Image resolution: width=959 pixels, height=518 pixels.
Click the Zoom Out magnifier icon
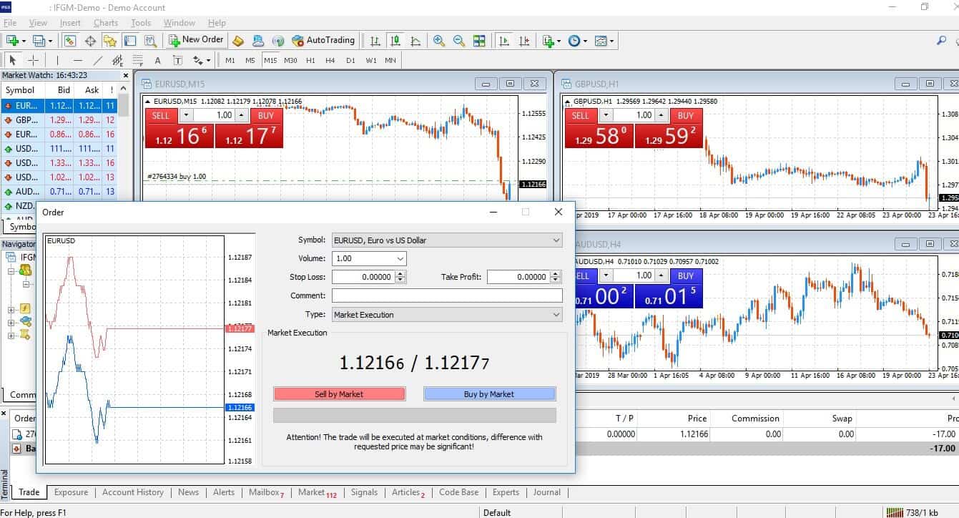[458, 41]
